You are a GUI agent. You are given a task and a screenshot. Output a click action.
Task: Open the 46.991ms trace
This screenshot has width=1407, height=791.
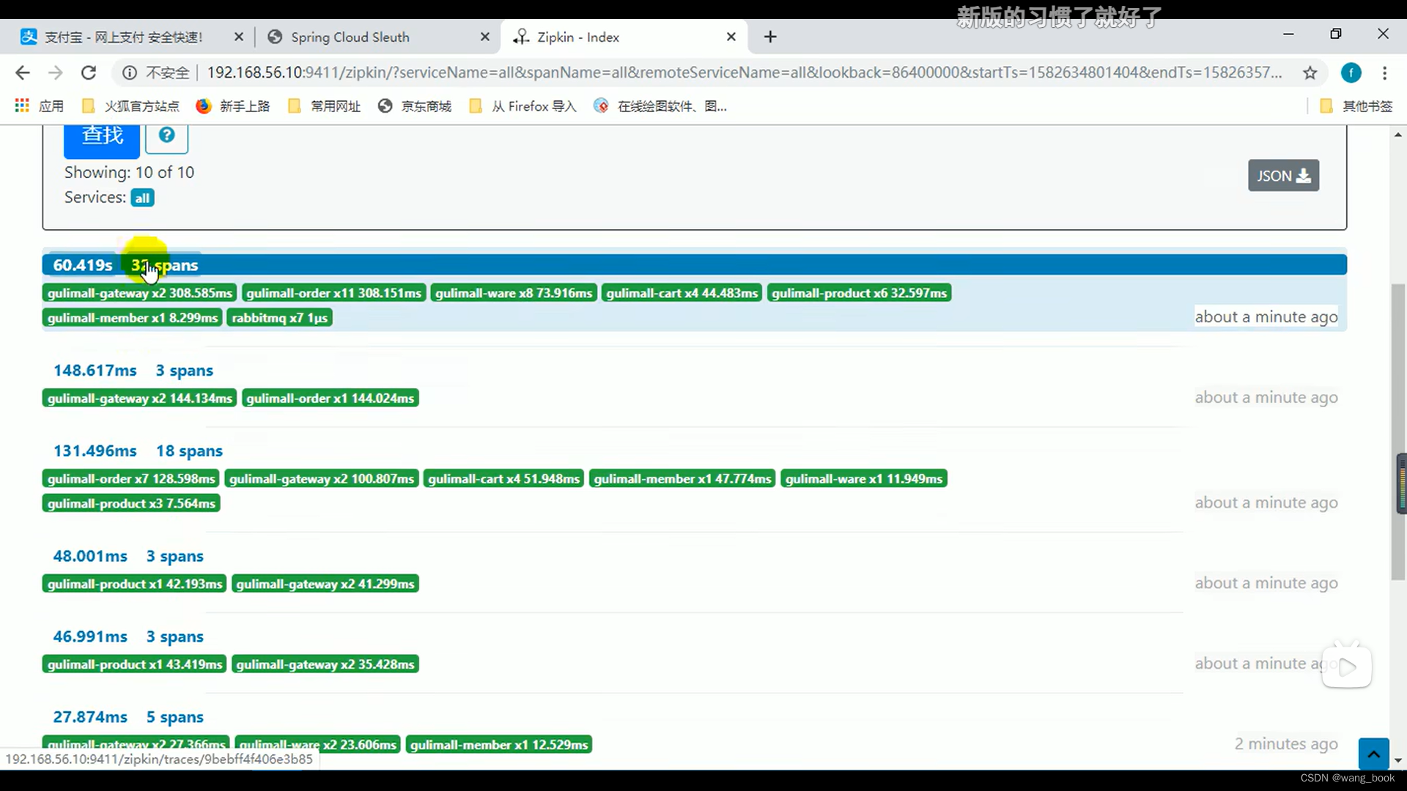pos(90,637)
